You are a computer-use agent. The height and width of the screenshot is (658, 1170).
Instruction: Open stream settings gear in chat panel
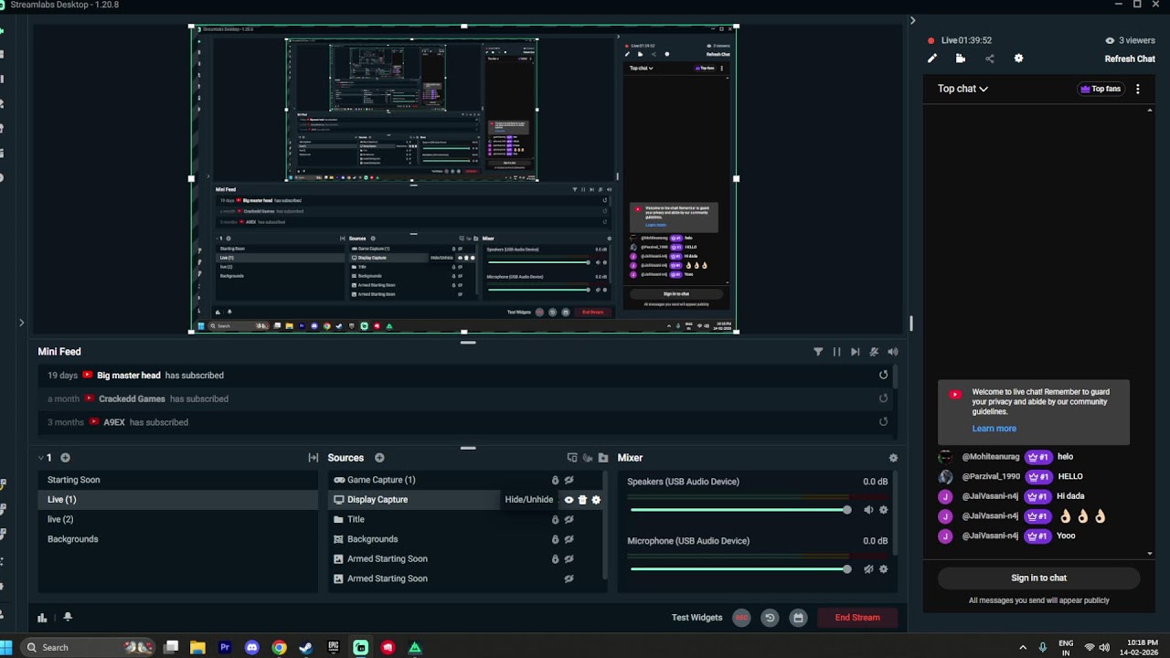coord(1018,58)
